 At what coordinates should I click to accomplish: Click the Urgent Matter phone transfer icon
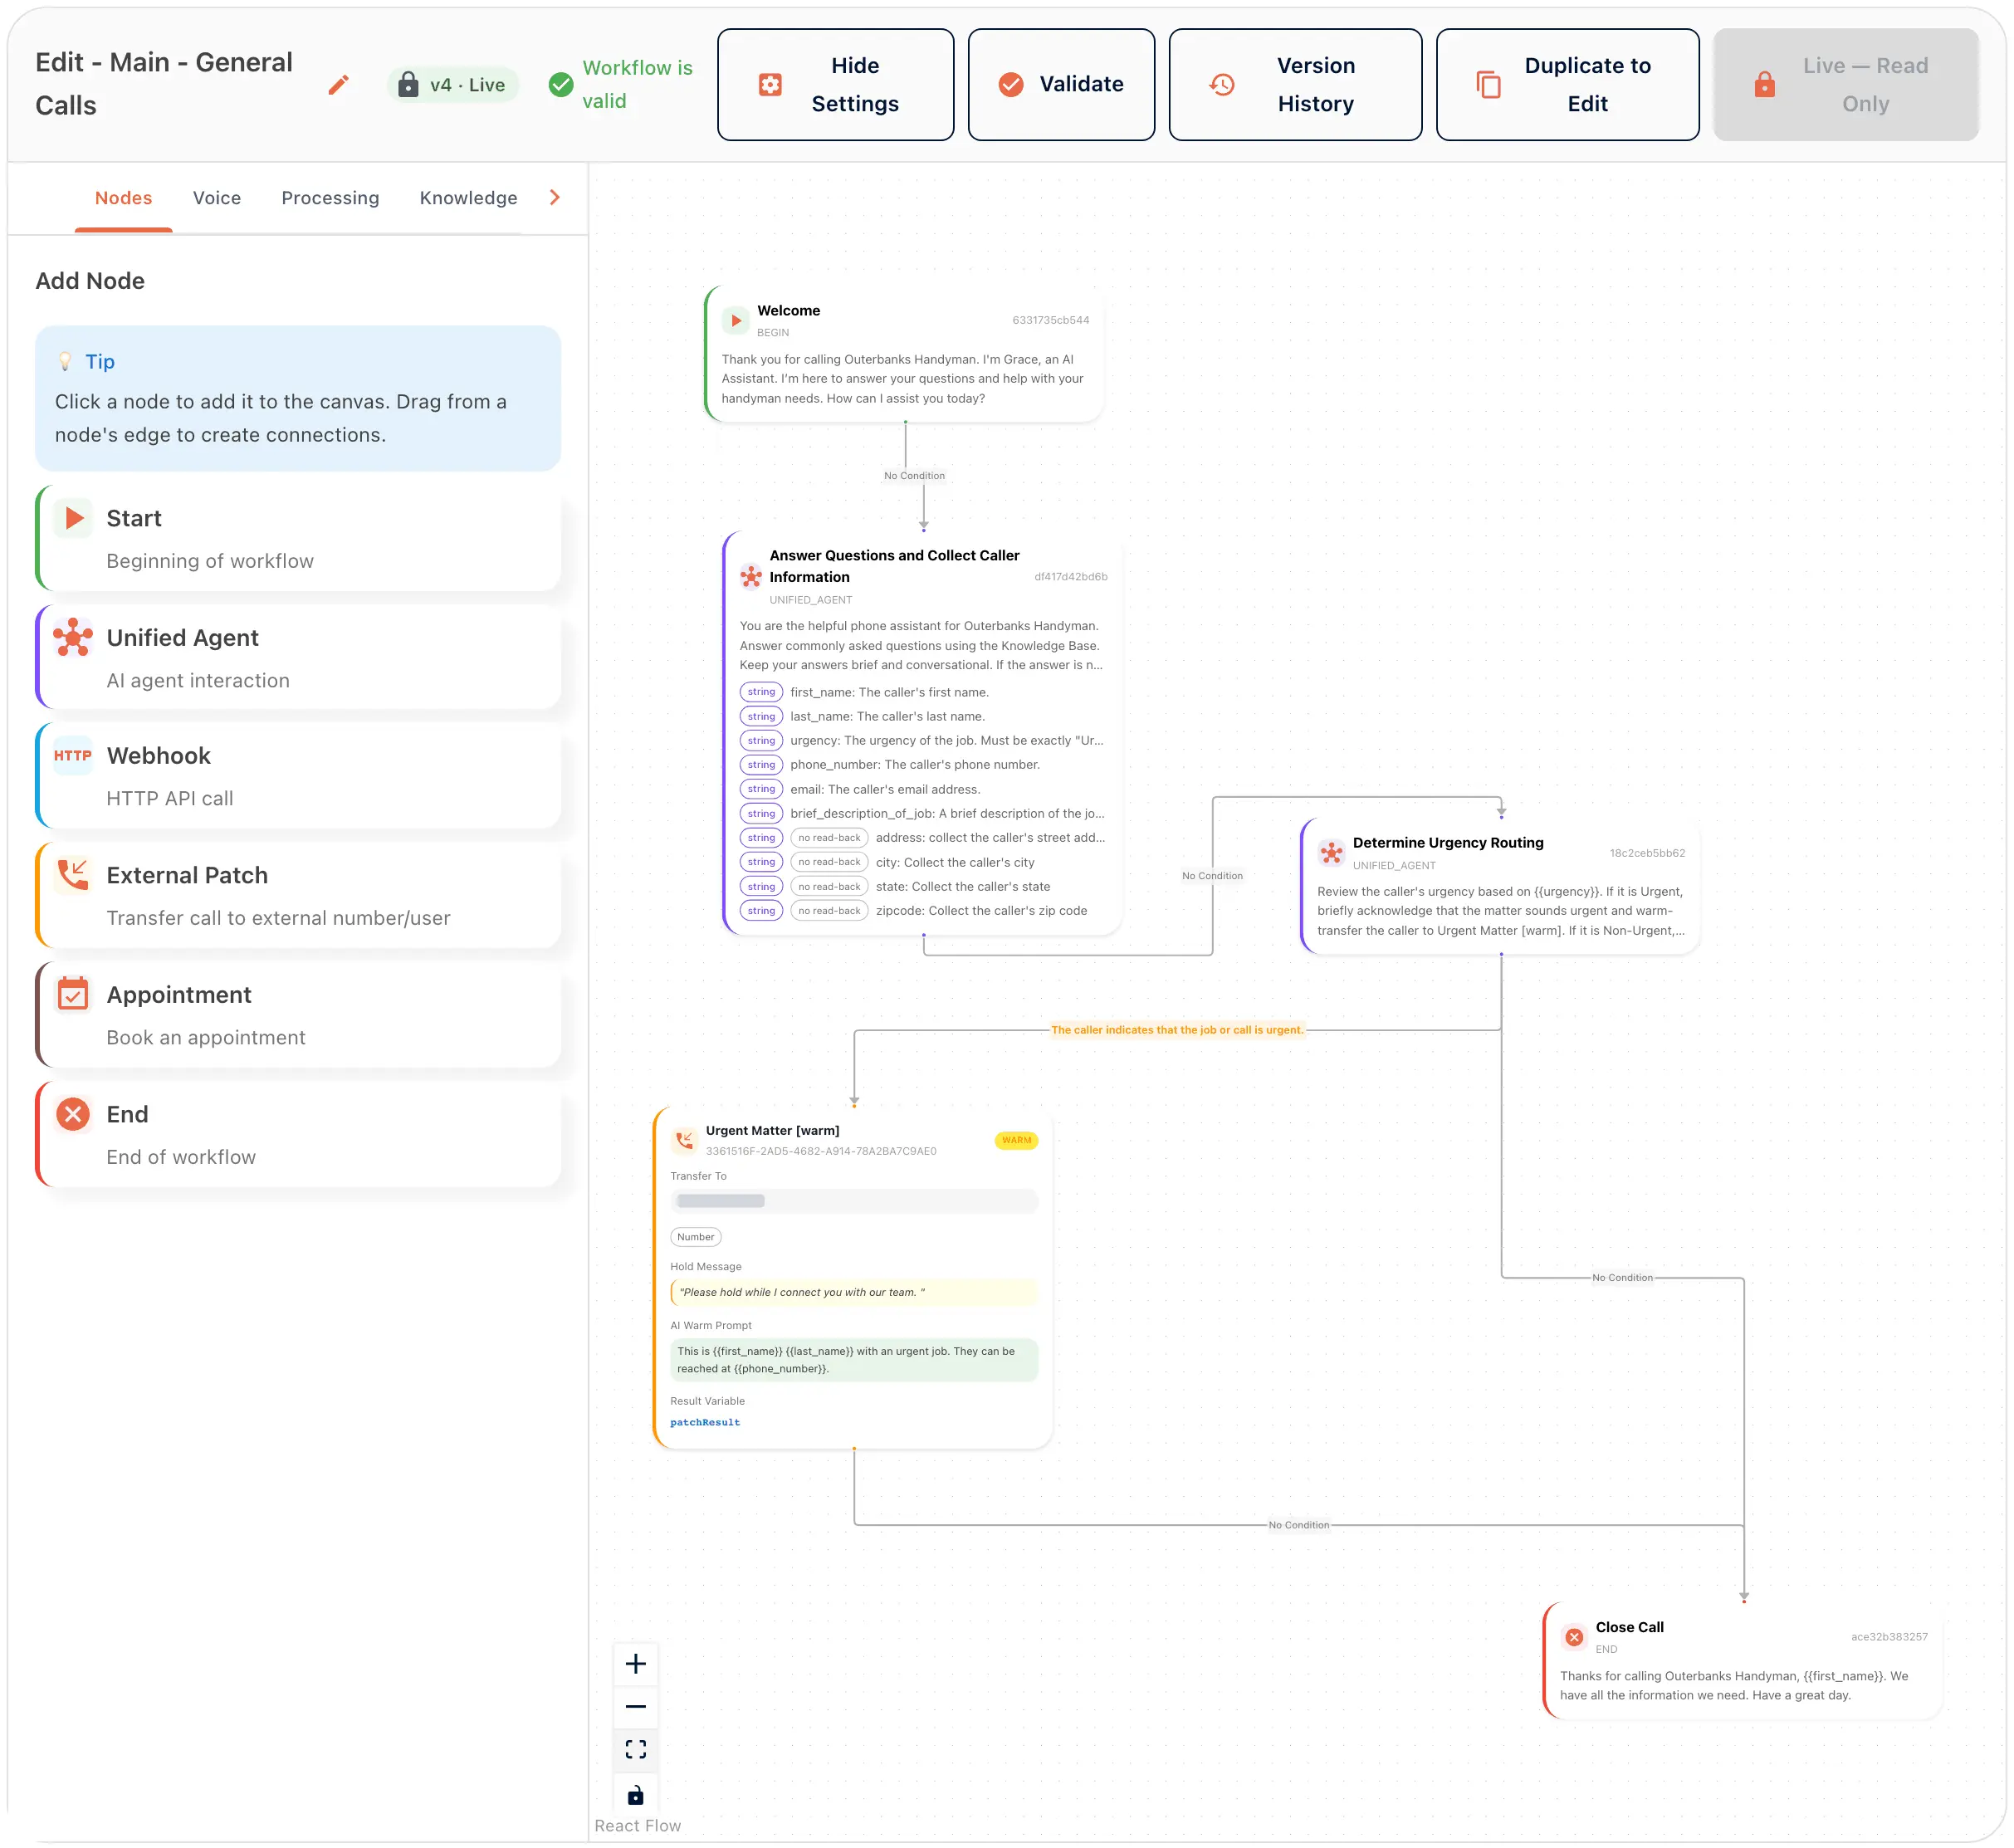coord(684,1140)
